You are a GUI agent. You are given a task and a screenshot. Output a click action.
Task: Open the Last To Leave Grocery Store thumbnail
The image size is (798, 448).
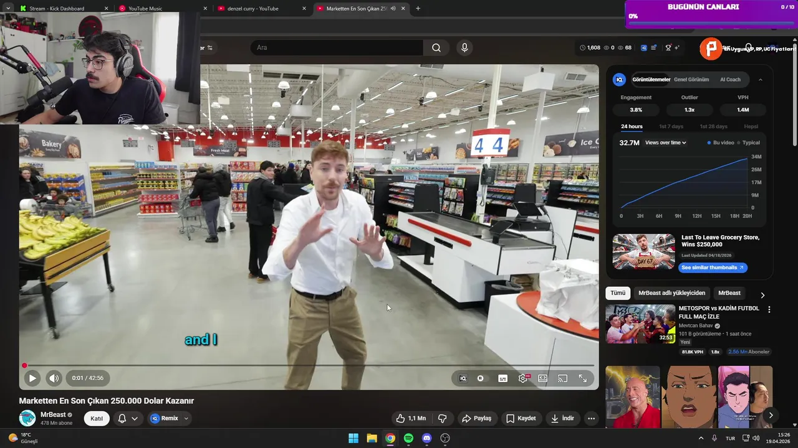[643, 251]
